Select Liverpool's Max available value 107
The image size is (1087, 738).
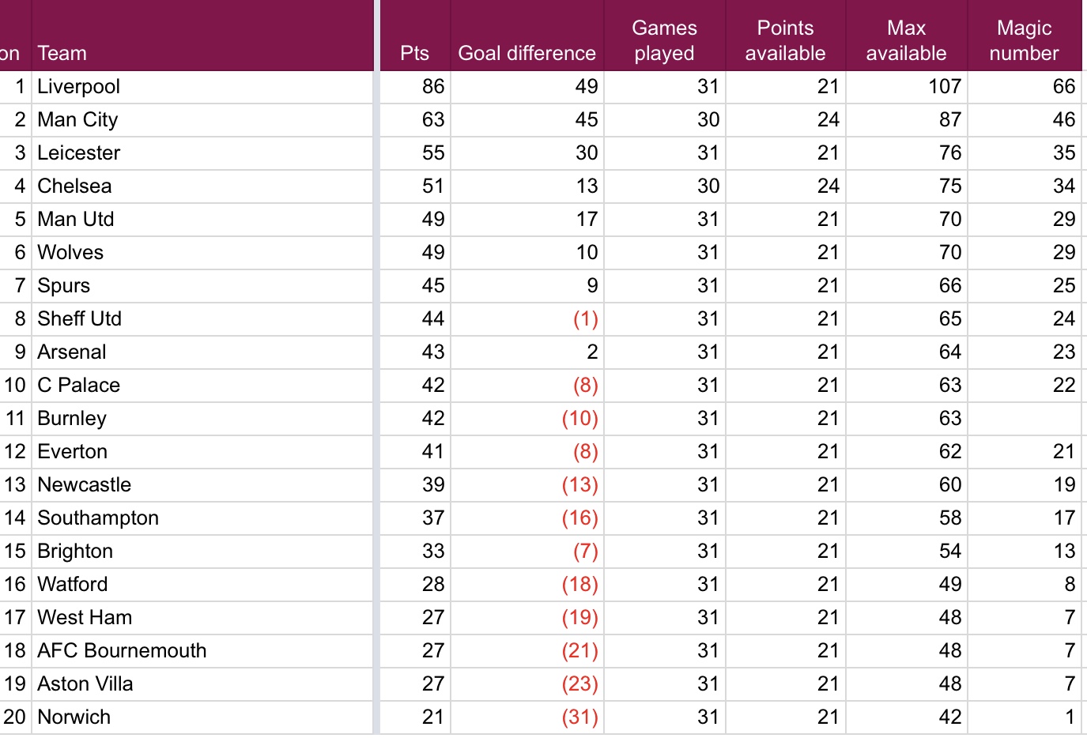tap(944, 86)
